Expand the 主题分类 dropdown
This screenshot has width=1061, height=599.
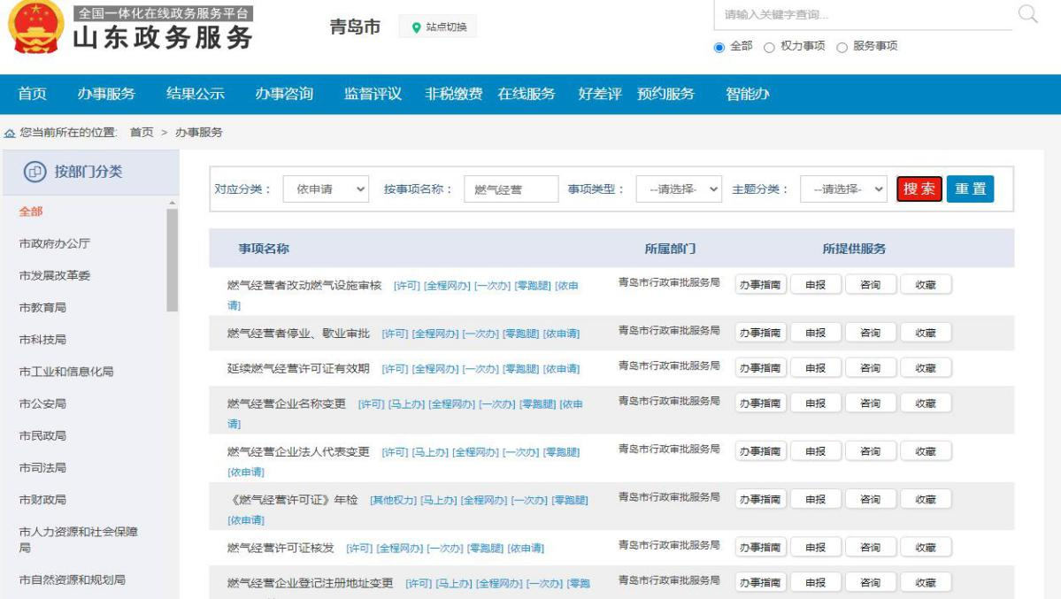(x=843, y=189)
